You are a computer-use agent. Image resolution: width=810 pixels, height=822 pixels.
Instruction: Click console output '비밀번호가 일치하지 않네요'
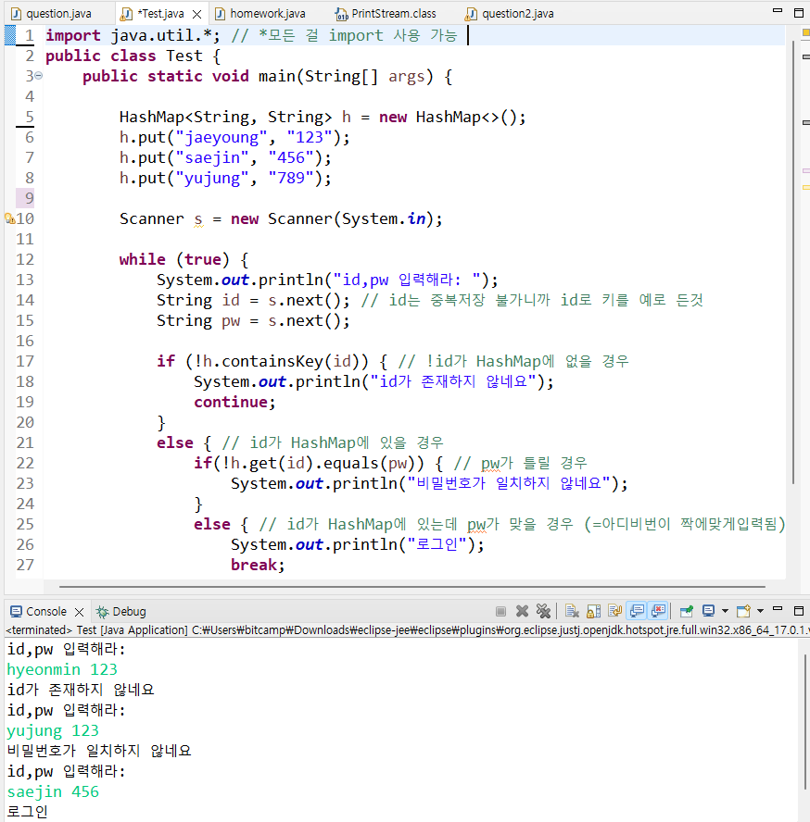click(99, 752)
